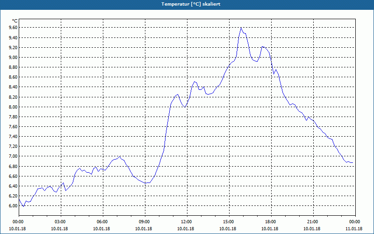This screenshot has width=374, height=234.
Task: Click the '°C' unit label above the axis
Action: point(14,21)
